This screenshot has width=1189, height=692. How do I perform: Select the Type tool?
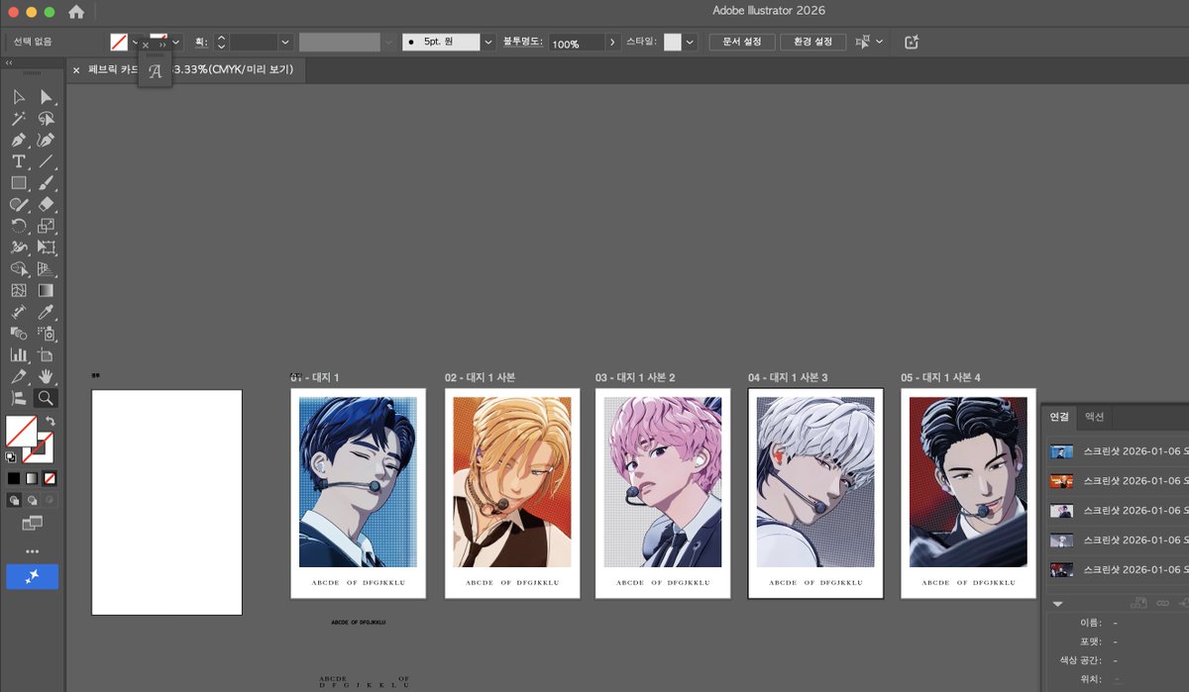point(18,161)
